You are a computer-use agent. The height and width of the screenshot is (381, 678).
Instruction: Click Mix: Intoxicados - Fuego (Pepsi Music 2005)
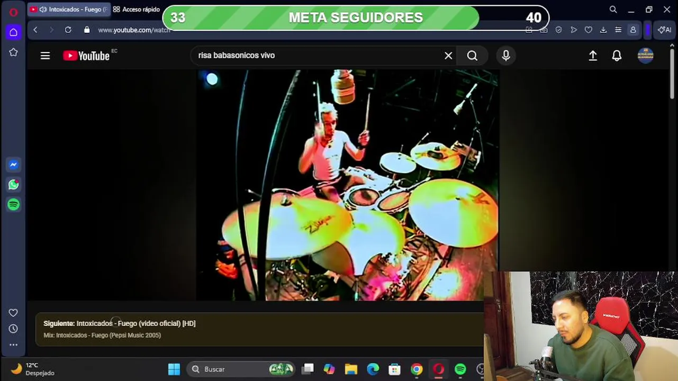pos(102,335)
